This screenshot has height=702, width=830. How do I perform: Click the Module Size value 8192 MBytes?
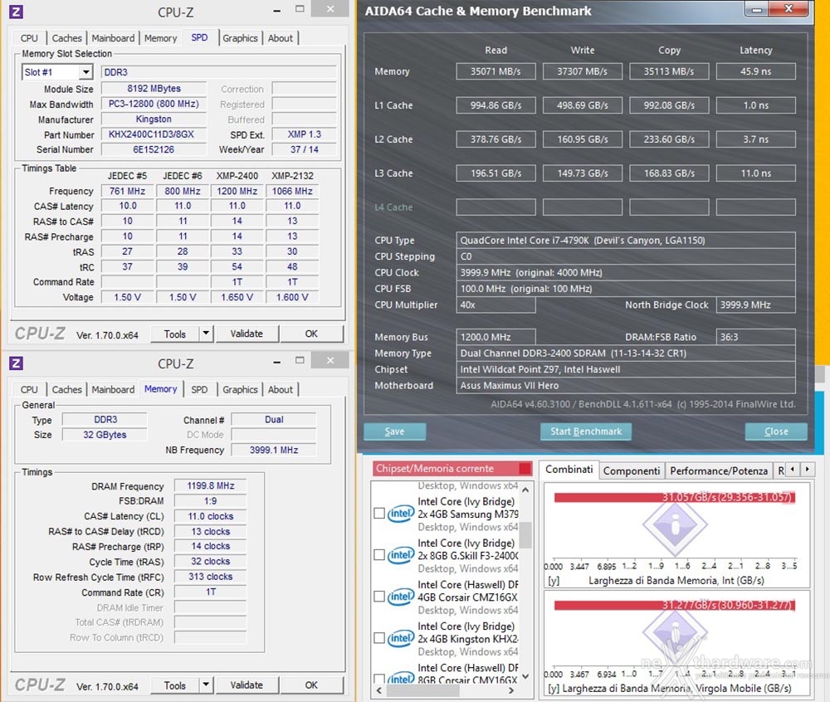[154, 88]
